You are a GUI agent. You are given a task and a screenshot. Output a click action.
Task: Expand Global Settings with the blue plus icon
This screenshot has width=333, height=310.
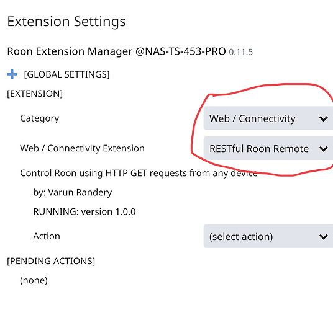[x=12, y=74]
